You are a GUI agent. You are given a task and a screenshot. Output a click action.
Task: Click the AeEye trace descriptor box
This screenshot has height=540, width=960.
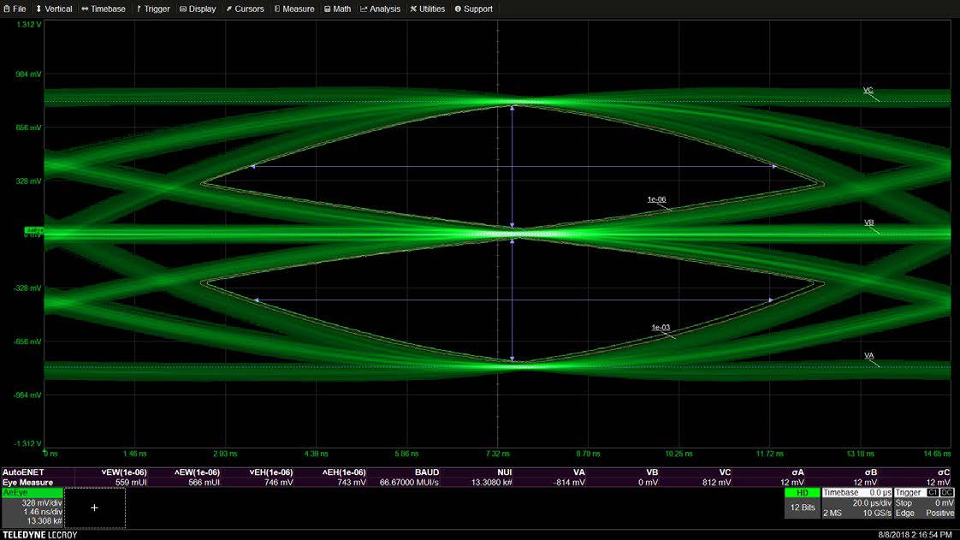(x=32, y=507)
